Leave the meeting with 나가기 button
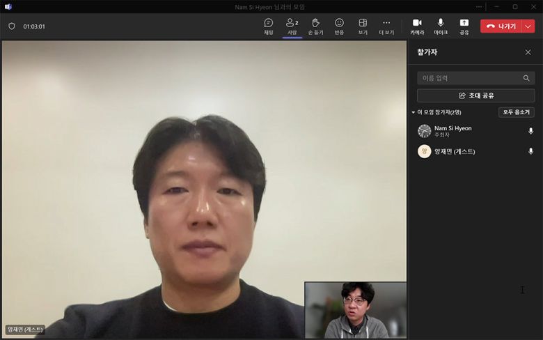 click(x=501, y=26)
